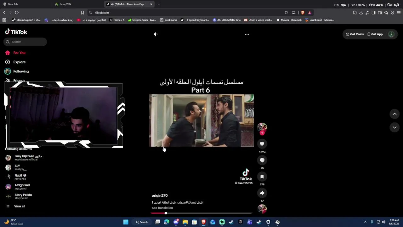This screenshot has width=403, height=227.
Task: Open the video comments
Action: 262,160
